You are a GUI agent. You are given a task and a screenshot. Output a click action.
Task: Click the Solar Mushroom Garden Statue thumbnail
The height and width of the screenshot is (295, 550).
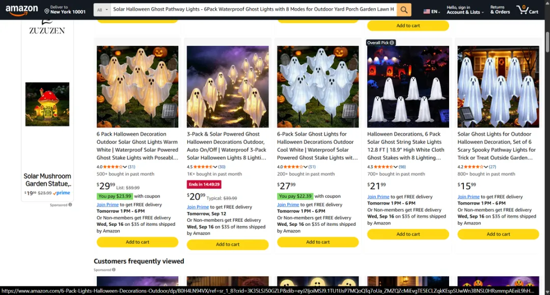[47, 104]
